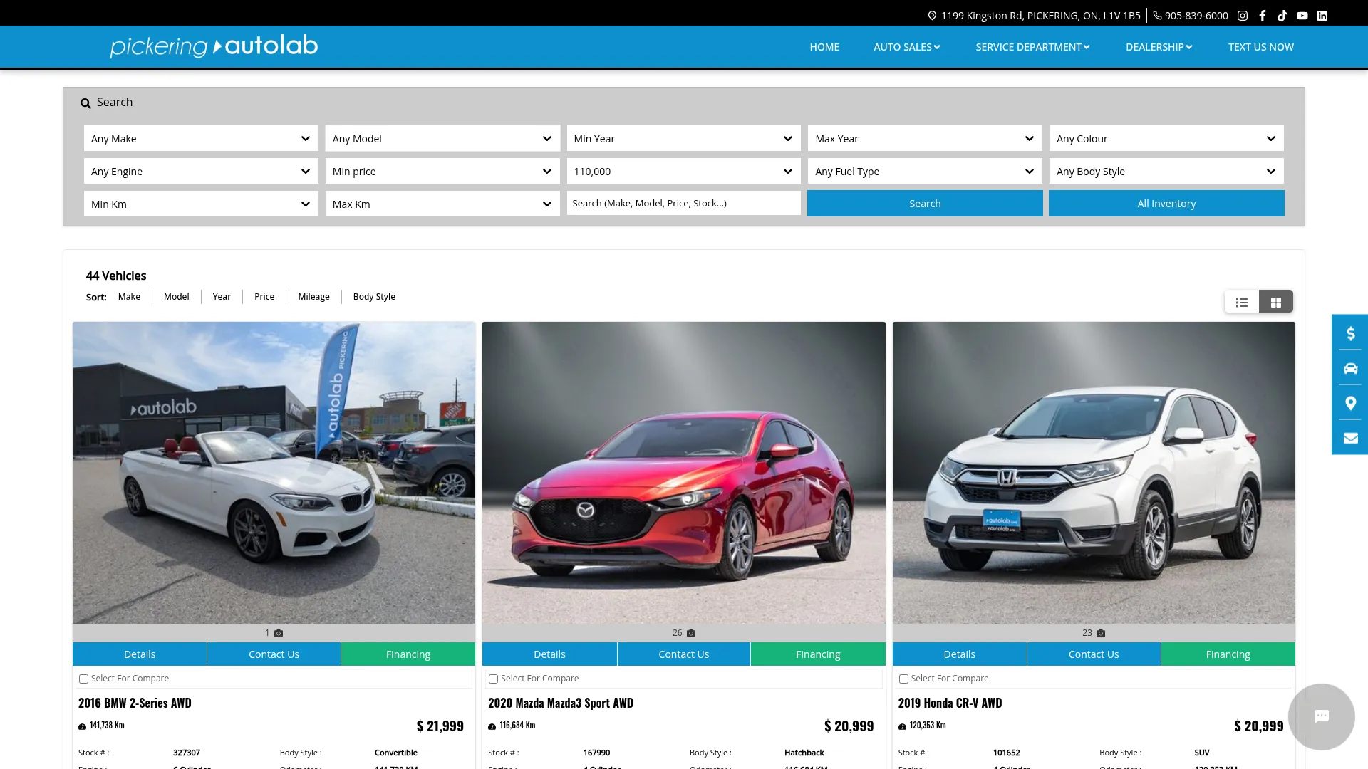Expand the AUTO SALES menu

click(x=907, y=47)
